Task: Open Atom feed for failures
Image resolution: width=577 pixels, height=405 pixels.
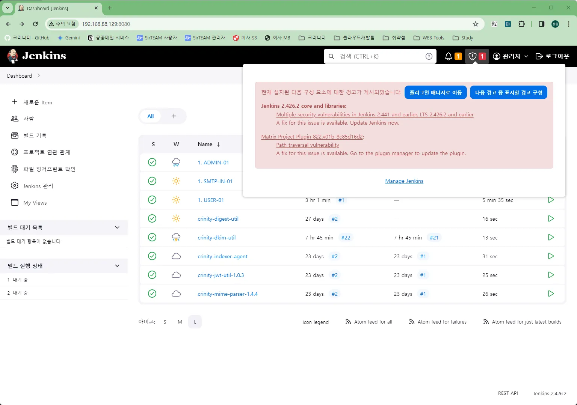Action: 438,322
